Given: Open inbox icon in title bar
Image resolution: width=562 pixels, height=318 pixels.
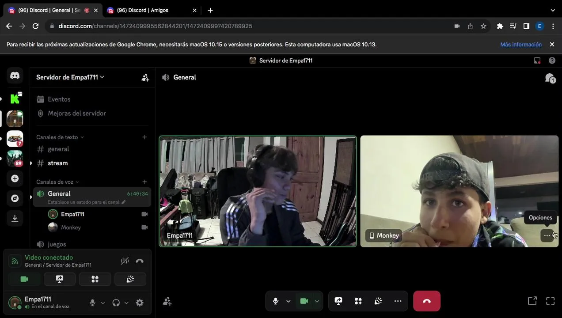Looking at the screenshot, I should pos(537,61).
